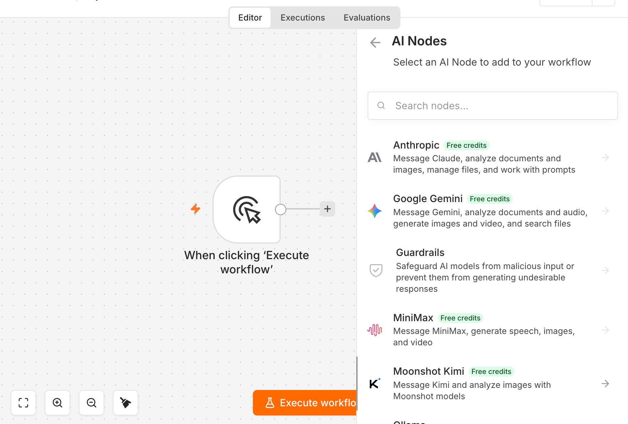Image resolution: width=628 pixels, height=424 pixels.
Task: Zoom in on the canvas
Action: click(x=57, y=403)
